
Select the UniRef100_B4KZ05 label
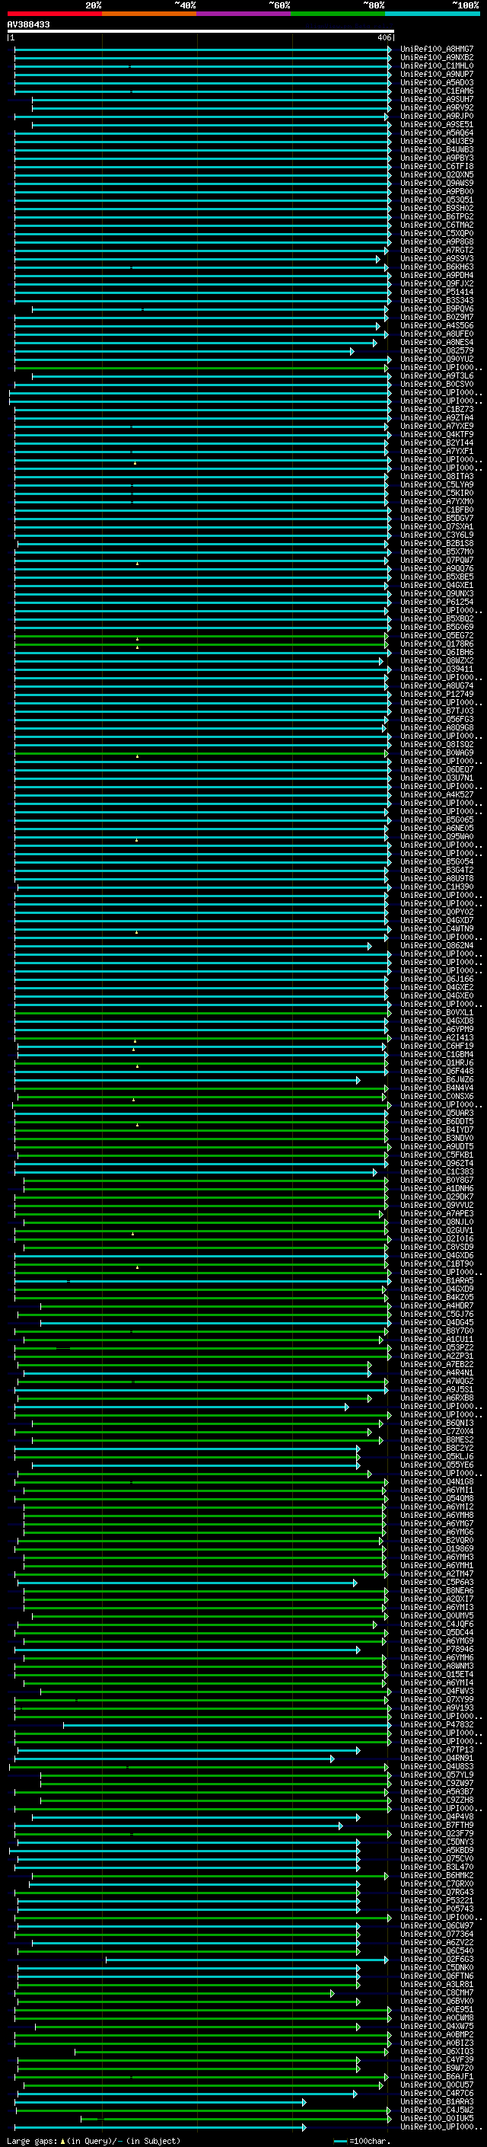tap(437, 1297)
